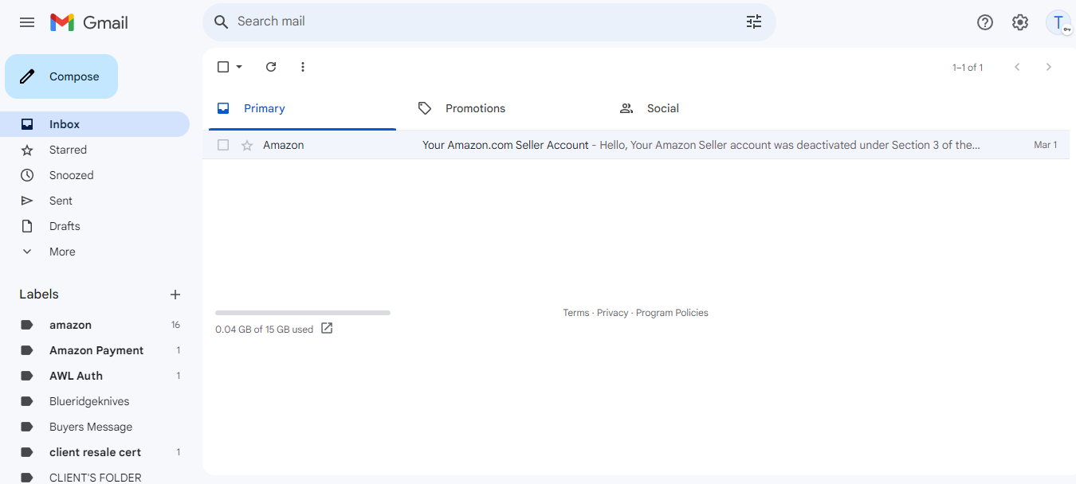Refresh the mail list
Image resolution: width=1076 pixels, height=484 pixels.
(x=271, y=67)
